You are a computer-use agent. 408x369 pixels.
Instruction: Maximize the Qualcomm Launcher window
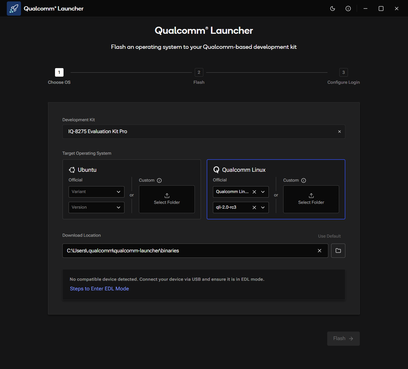point(381,9)
